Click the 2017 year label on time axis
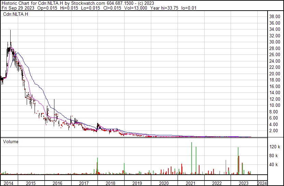284x186 pixels. pyautogui.click(x=84, y=183)
